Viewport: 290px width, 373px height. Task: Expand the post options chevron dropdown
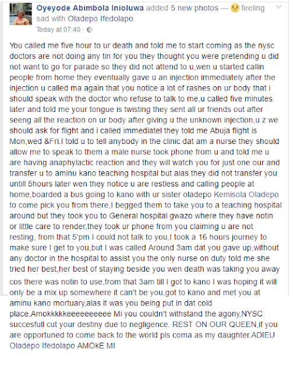[279, 7]
